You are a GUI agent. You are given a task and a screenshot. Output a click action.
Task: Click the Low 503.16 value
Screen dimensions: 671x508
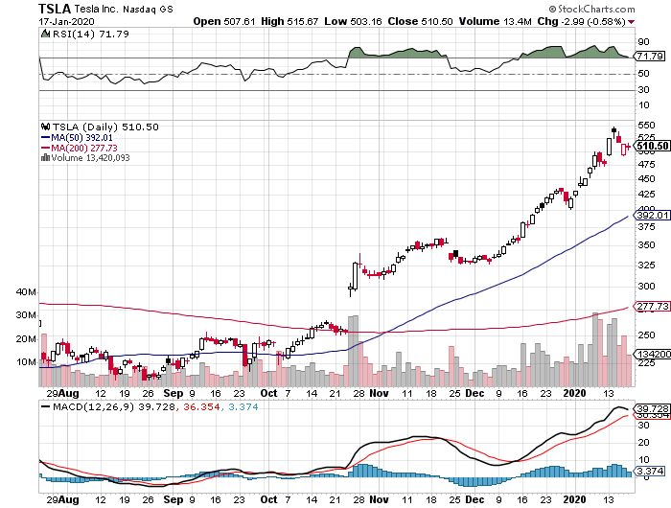pos(353,21)
